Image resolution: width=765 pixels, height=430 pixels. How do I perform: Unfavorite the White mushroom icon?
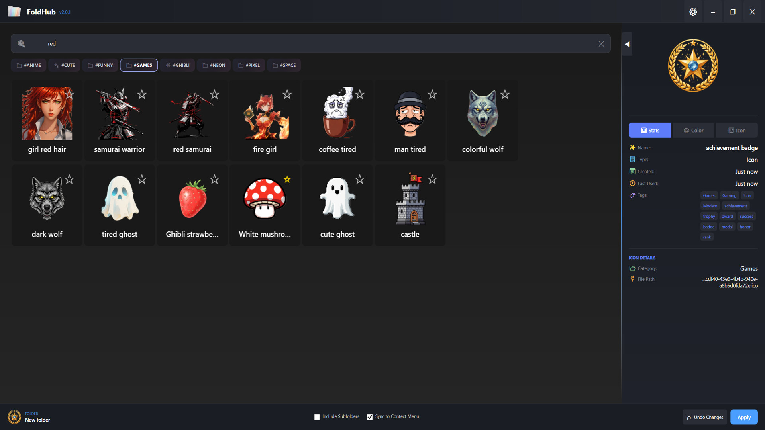click(x=287, y=180)
